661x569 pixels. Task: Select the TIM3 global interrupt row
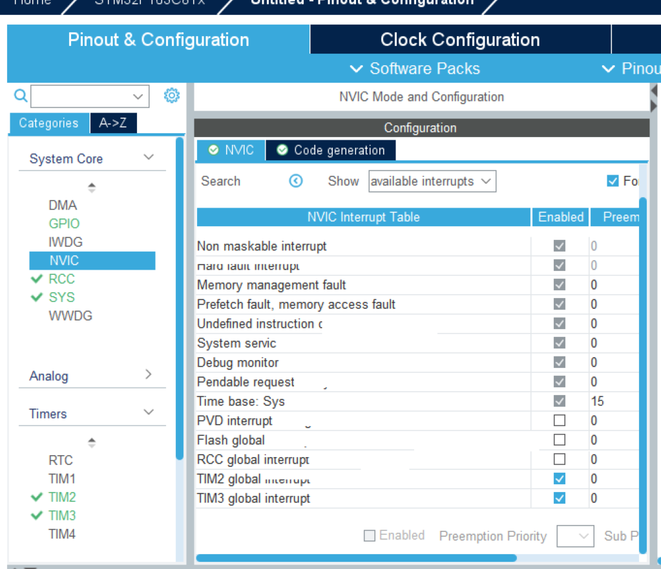tap(417, 499)
